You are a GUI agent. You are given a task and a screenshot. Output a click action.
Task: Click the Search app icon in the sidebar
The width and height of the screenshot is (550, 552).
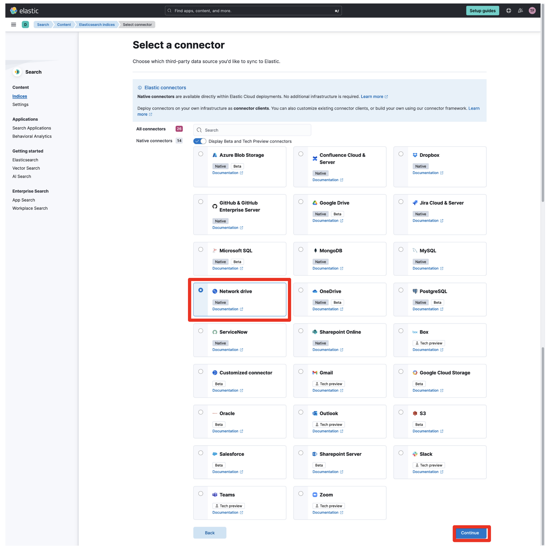pos(17,72)
